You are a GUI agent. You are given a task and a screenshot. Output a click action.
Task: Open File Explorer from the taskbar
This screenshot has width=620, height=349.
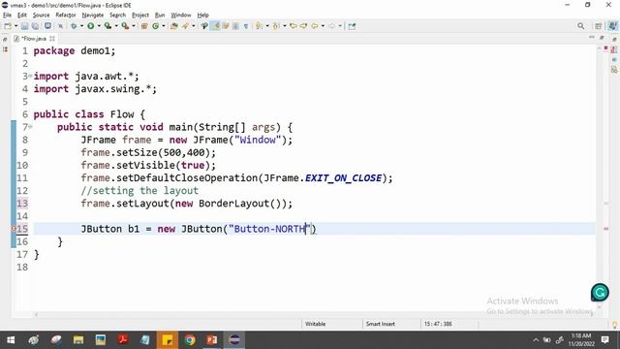pos(78,340)
